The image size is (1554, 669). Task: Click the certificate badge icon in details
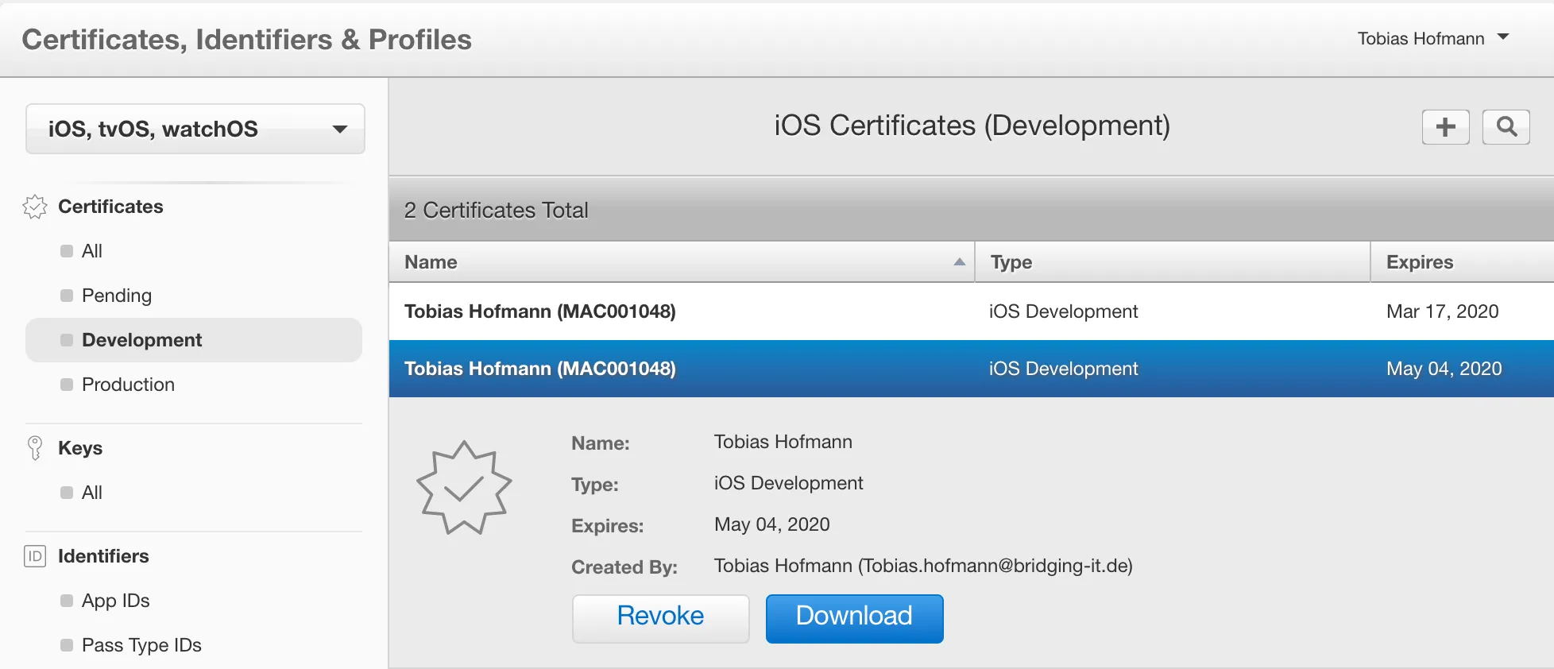[463, 488]
